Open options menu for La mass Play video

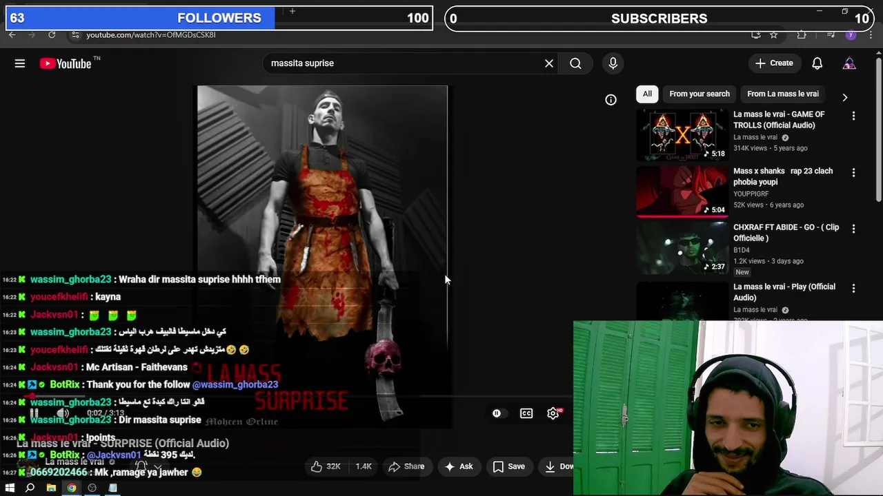pos(853,288)
